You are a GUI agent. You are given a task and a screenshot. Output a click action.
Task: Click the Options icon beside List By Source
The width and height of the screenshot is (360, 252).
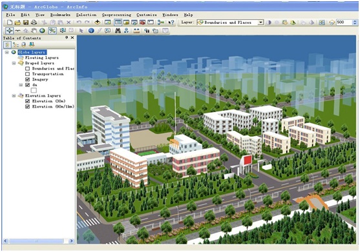coord(24,44)
